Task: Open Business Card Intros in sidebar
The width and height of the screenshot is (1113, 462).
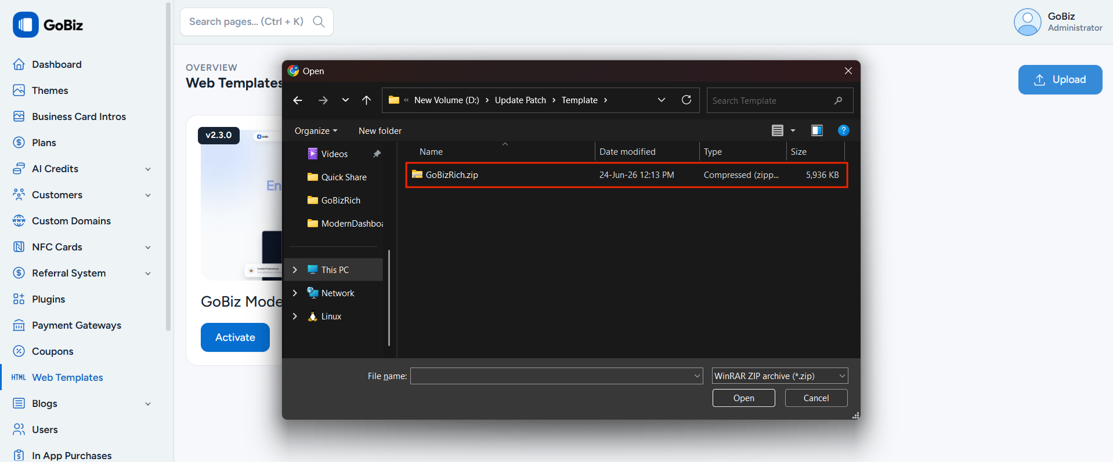Action: 79,117
